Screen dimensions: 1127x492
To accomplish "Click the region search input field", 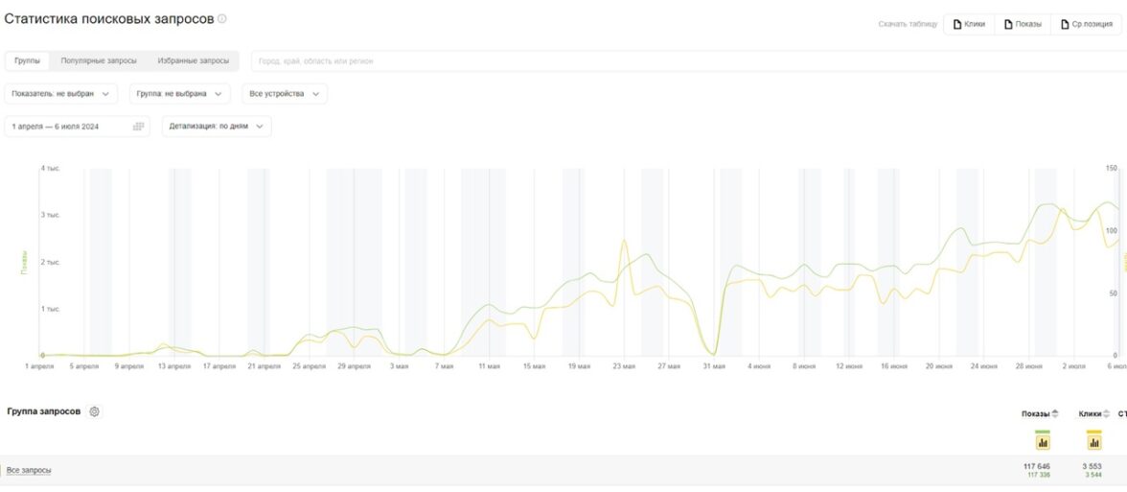I will pos(671,61).
